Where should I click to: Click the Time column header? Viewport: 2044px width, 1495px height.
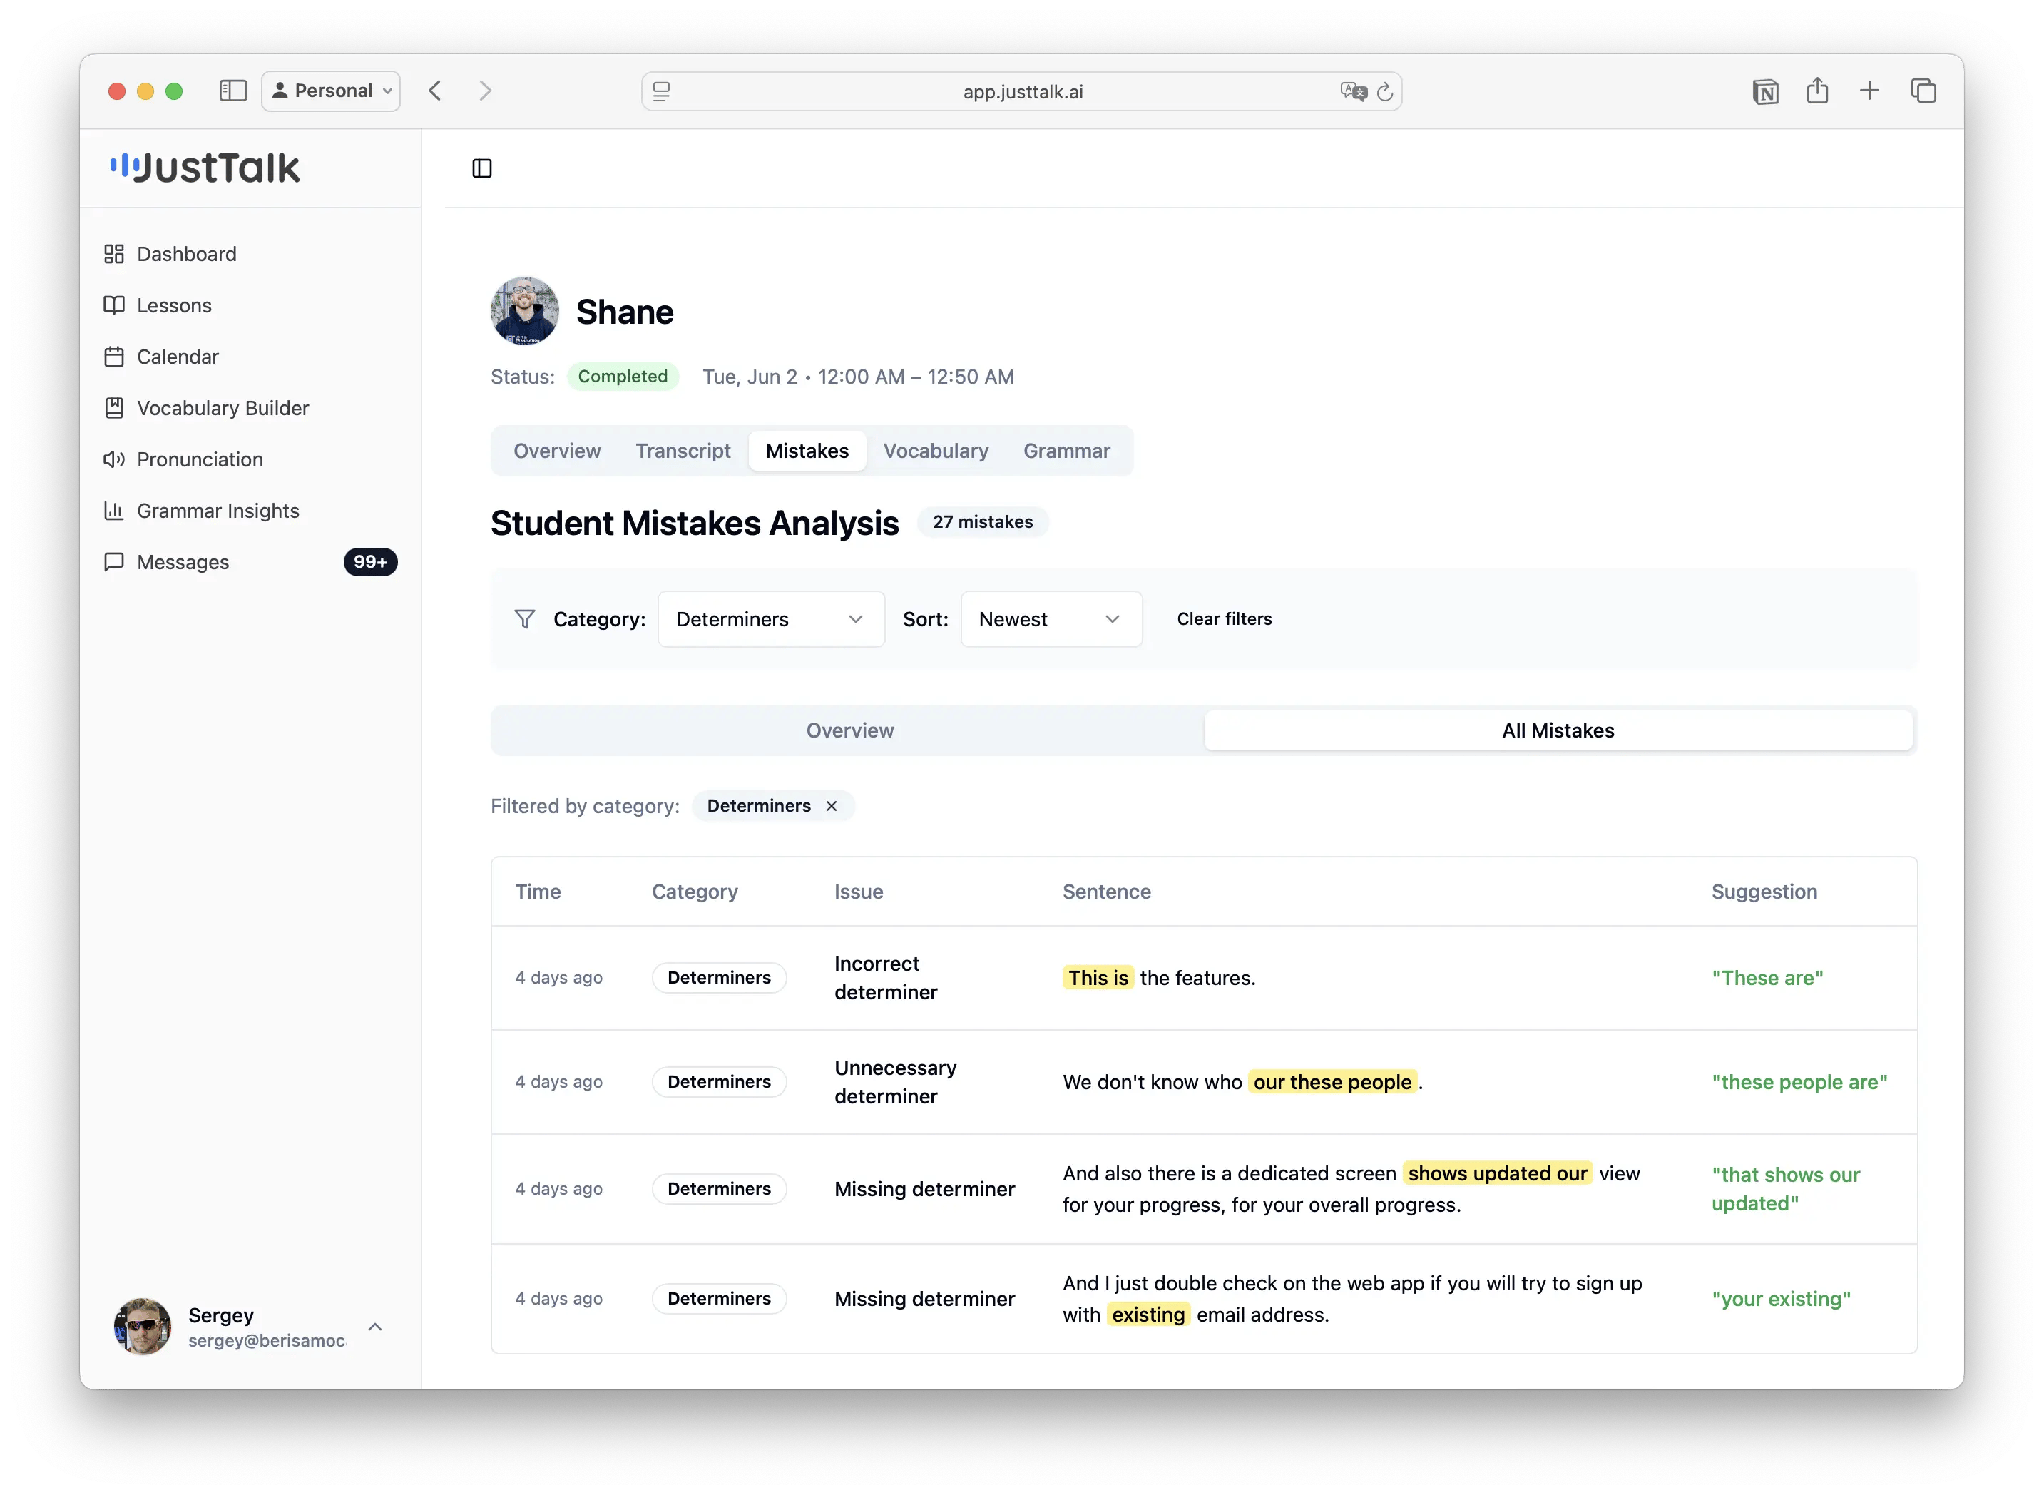(x=538, y=892)
